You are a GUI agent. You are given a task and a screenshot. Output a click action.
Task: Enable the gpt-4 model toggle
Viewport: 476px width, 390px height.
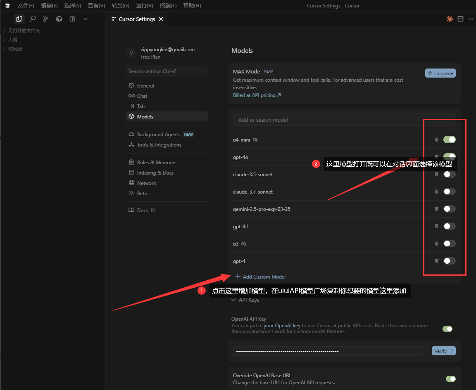[x=449, y=261]
